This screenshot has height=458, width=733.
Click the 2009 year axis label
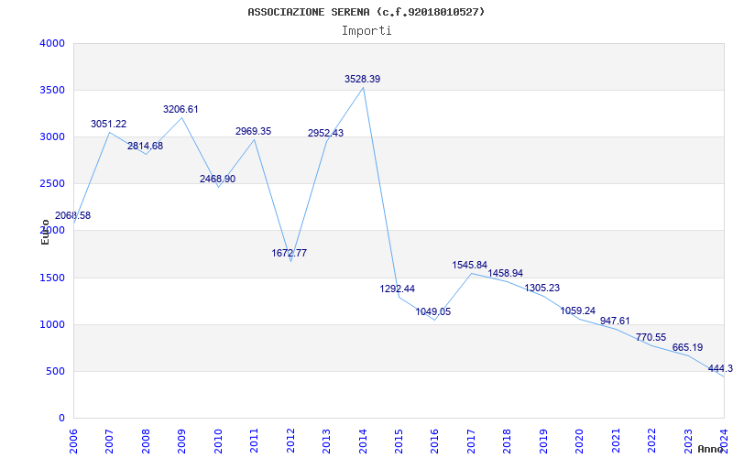181,441
